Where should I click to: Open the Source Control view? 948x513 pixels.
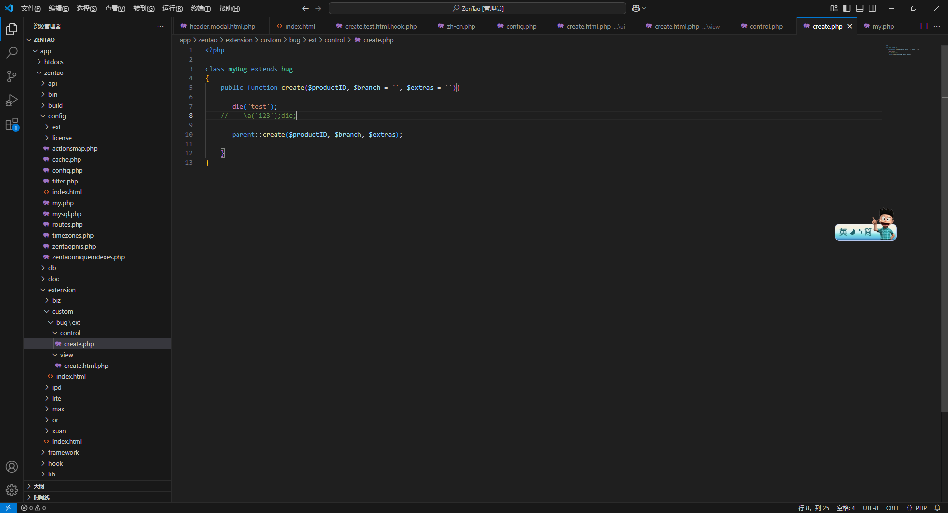tap(12, 76)
